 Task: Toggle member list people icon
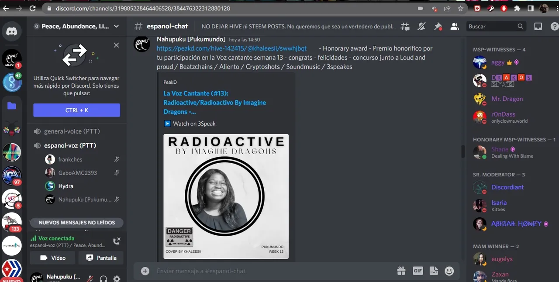point(454,27)
